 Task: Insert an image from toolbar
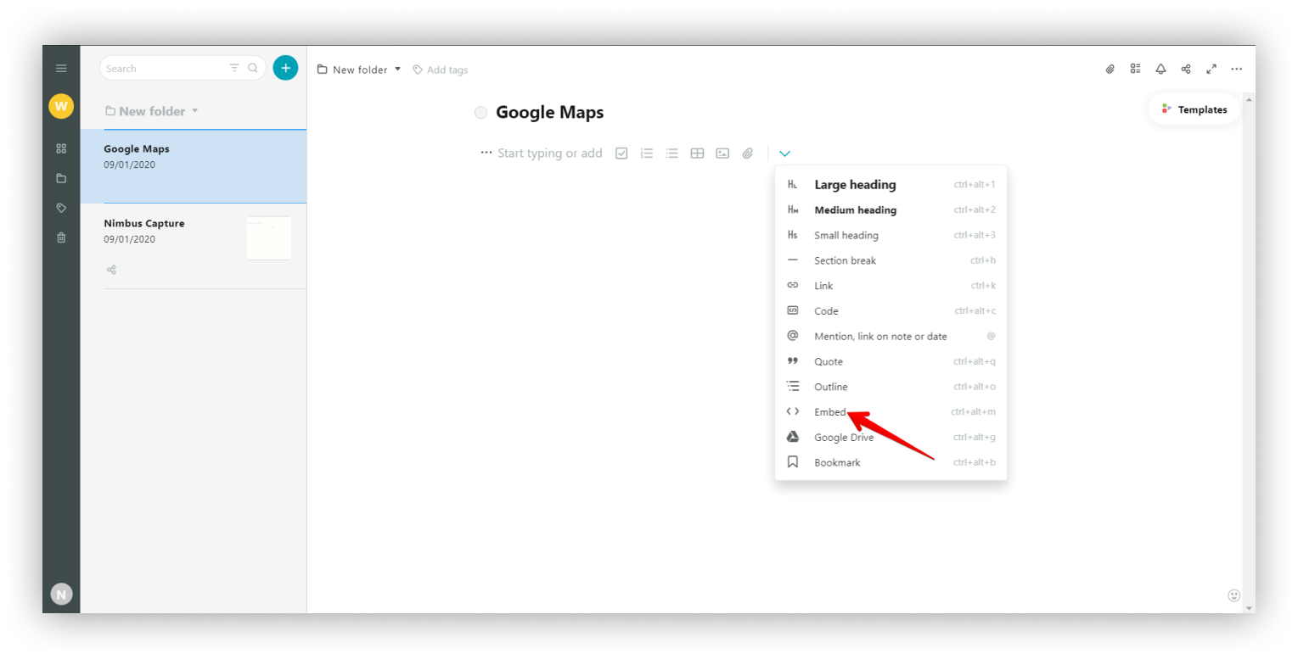coord(722,154)
